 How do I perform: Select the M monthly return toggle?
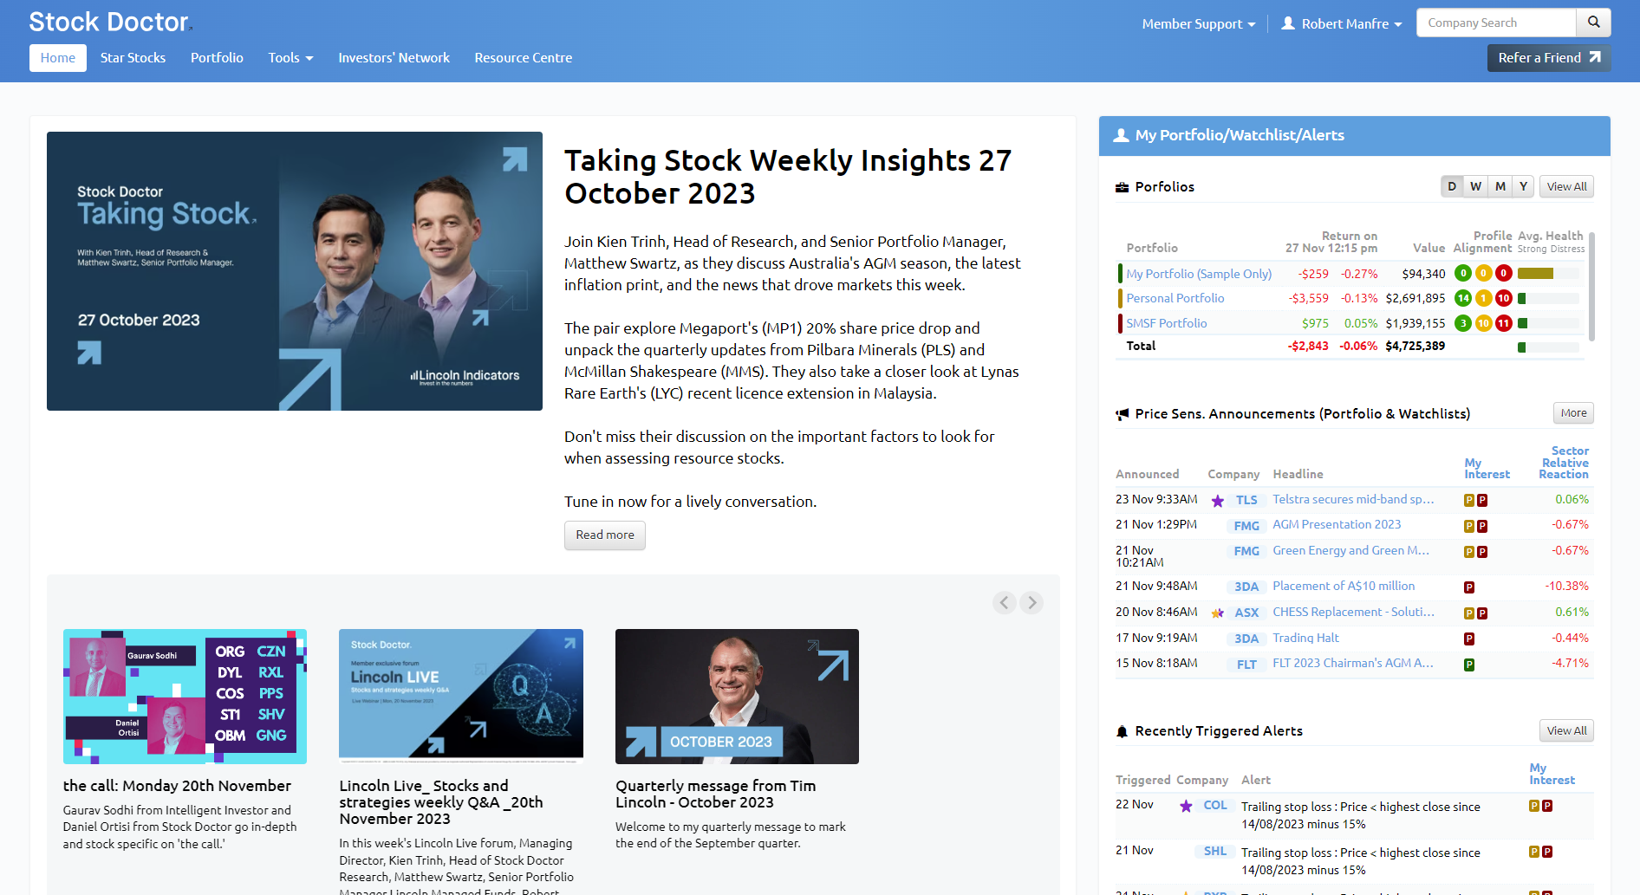1500,186
